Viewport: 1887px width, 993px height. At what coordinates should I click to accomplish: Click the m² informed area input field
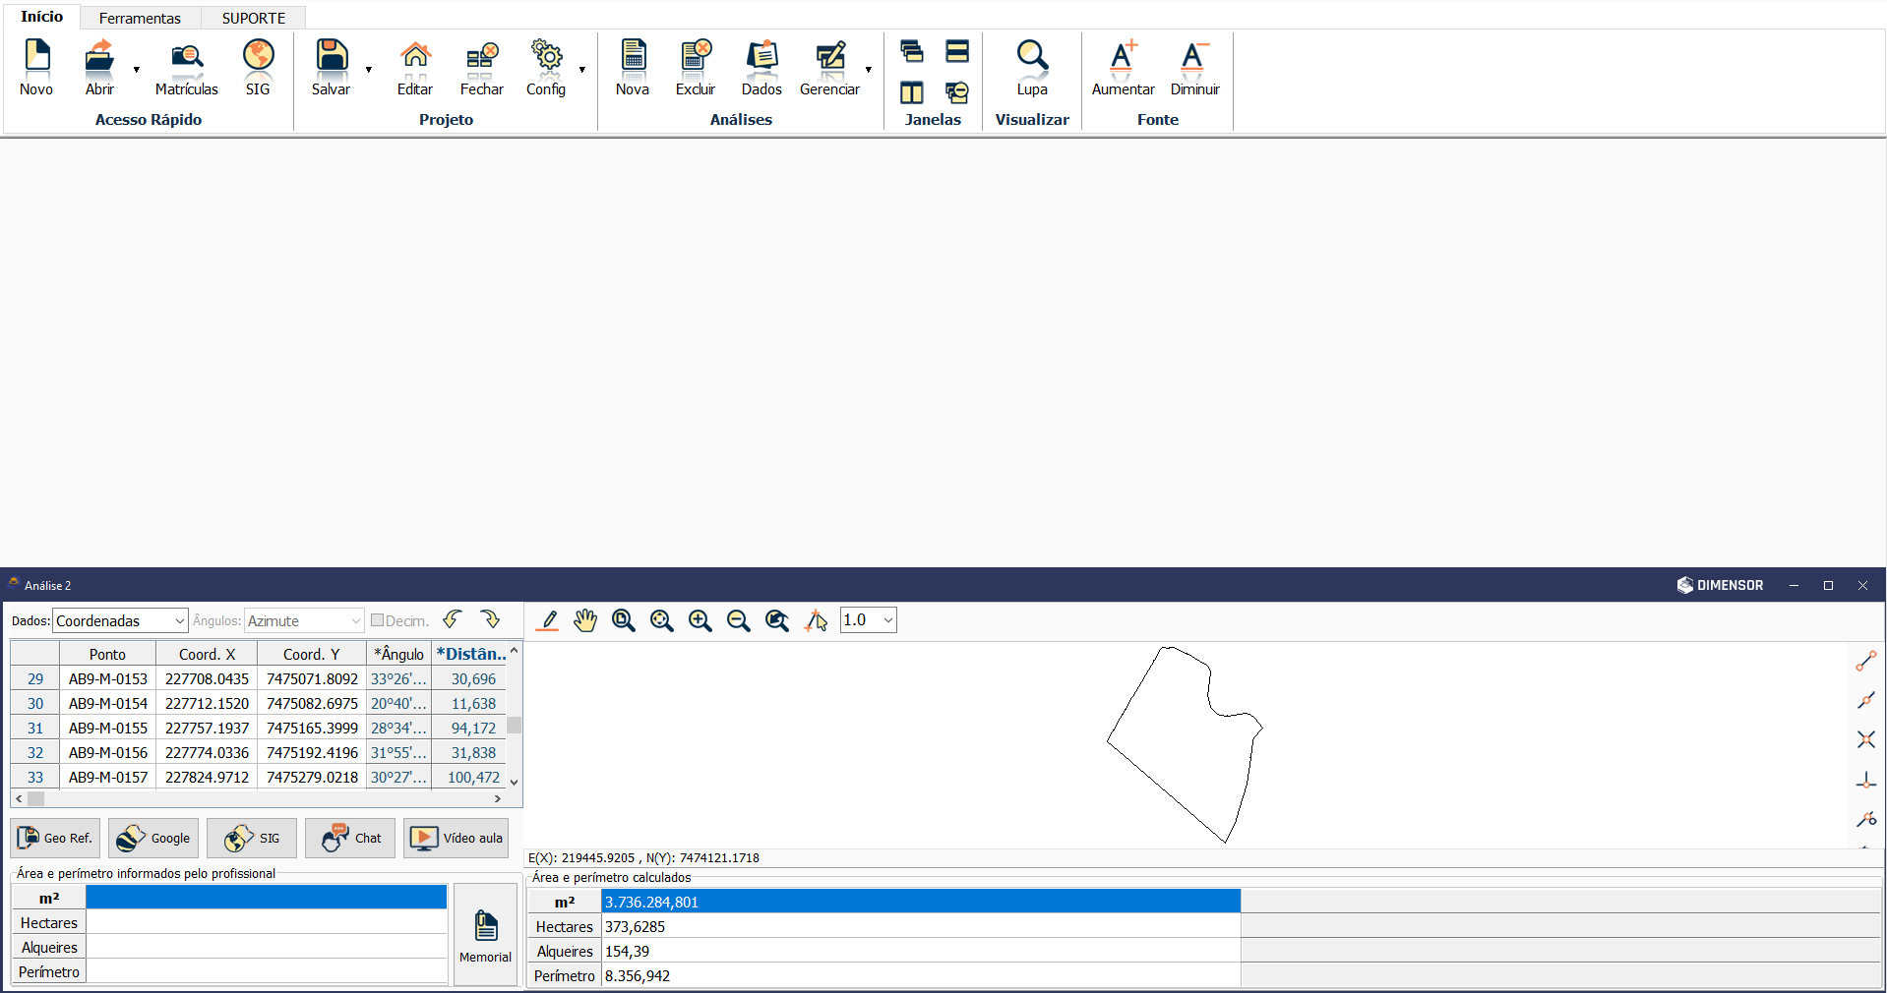[x=266, y=898]
